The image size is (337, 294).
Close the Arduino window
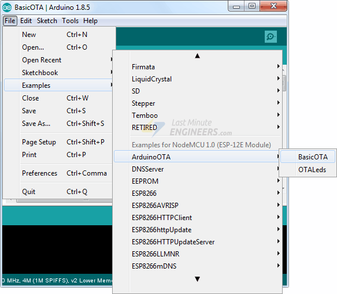(273, 6)
